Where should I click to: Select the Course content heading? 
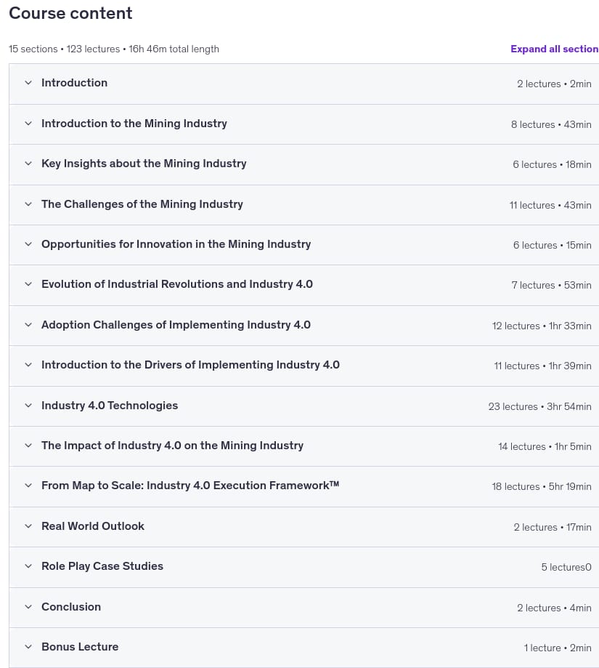point(70,13)
